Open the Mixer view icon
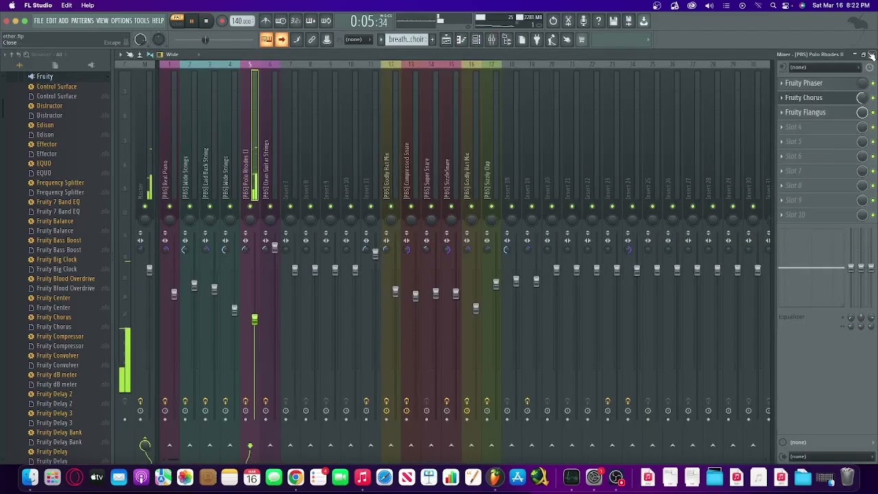 coord(491,40)
